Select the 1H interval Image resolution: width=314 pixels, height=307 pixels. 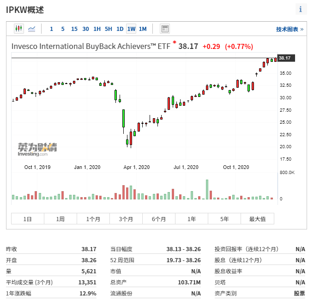pos(97,29)
